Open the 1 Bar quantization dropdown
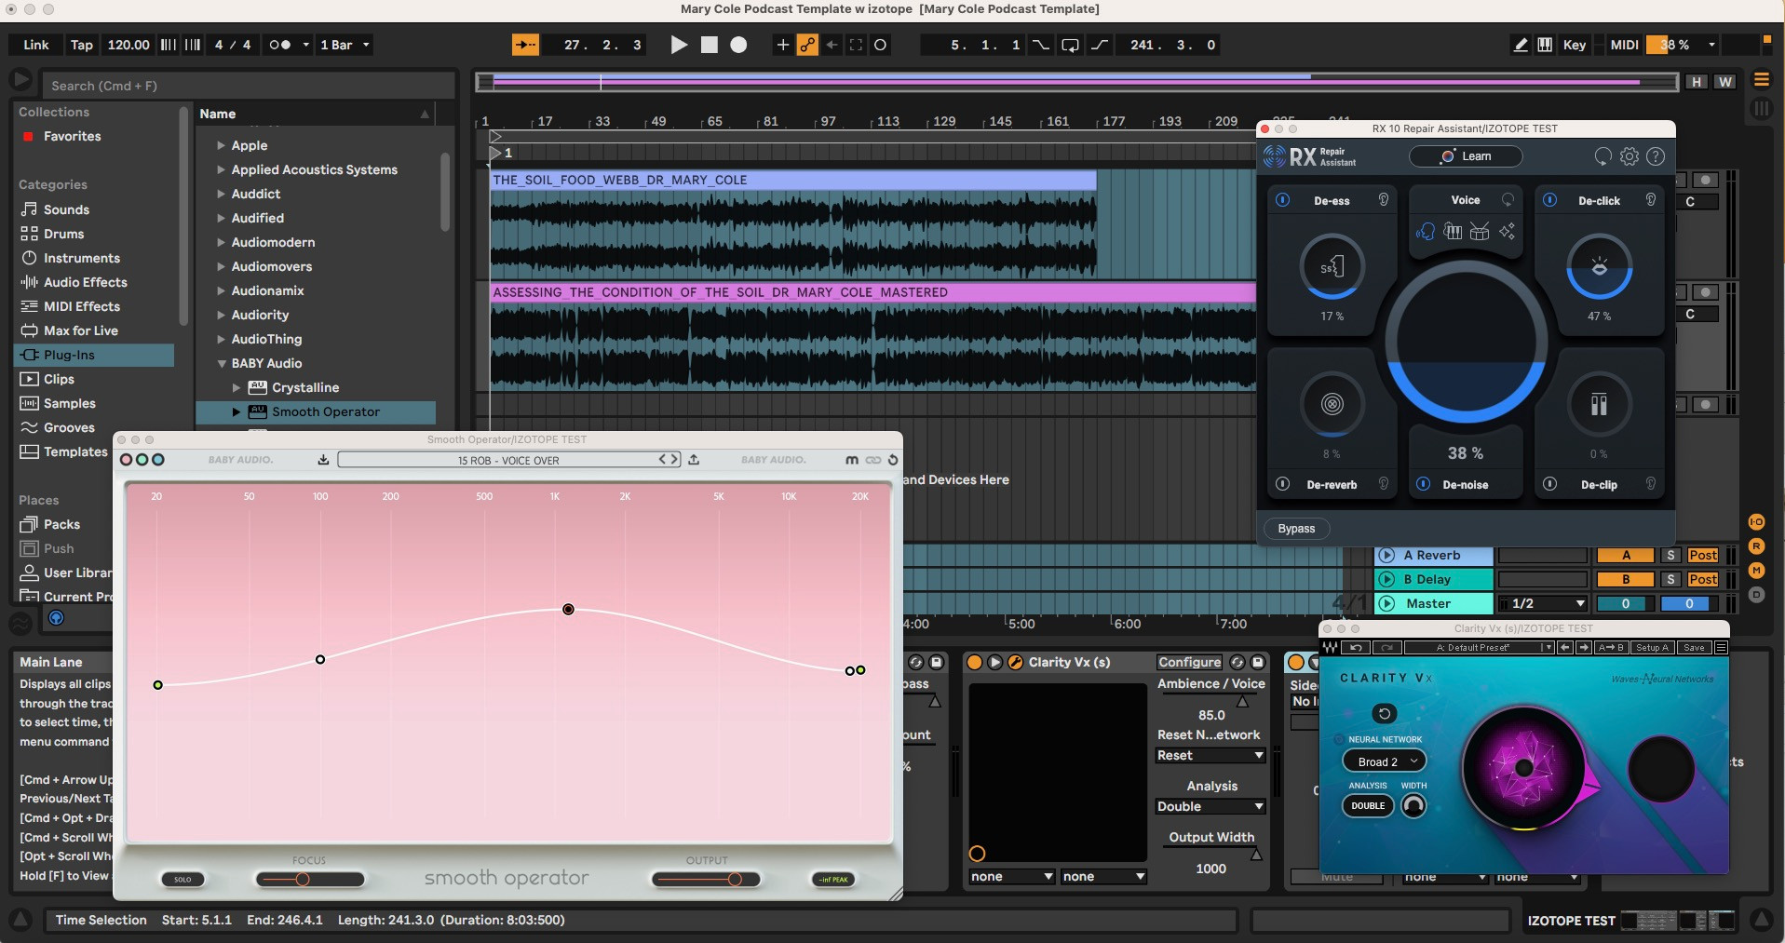Image resolution: width=1785 pixels, height=943 pixels. pyautogui.click(x=345, y=45)
